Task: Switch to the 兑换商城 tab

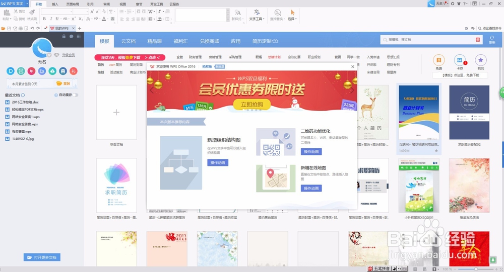Action: (x=209, y=41)
